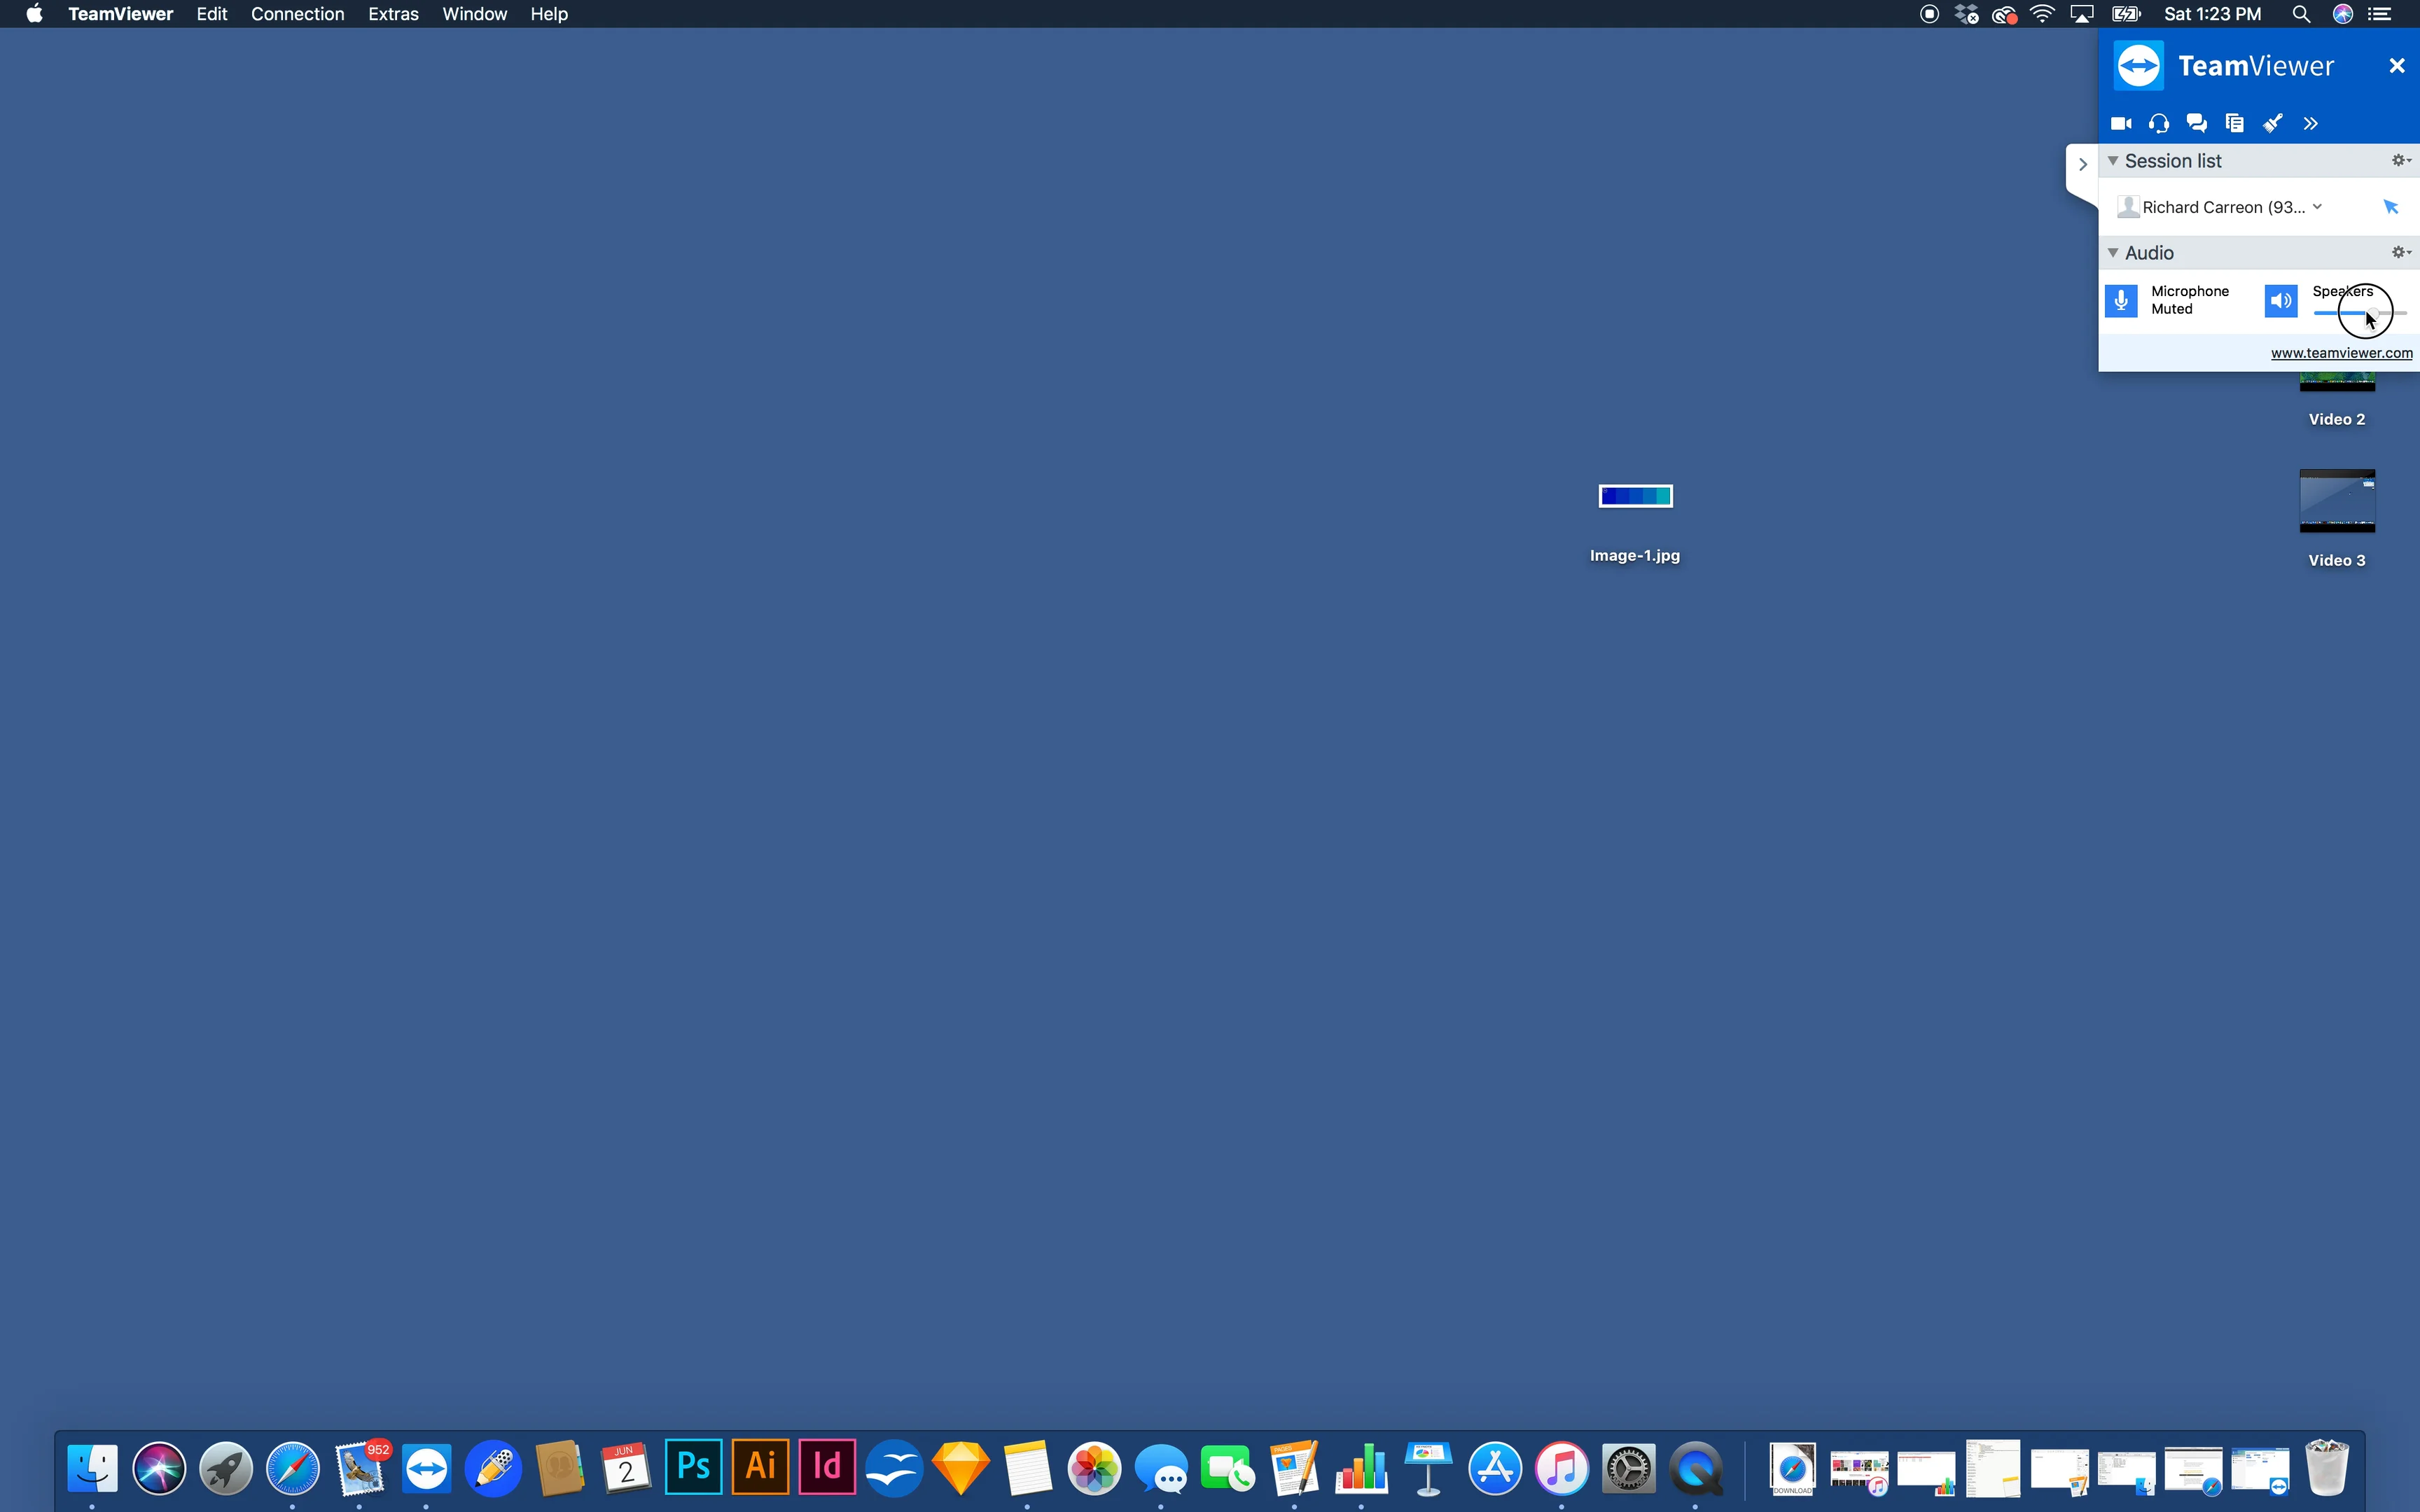The width and height of the screenshot is (2420, 1512).
Task: Visit the www.teamviewer.com link
Action: [2341, 353]
